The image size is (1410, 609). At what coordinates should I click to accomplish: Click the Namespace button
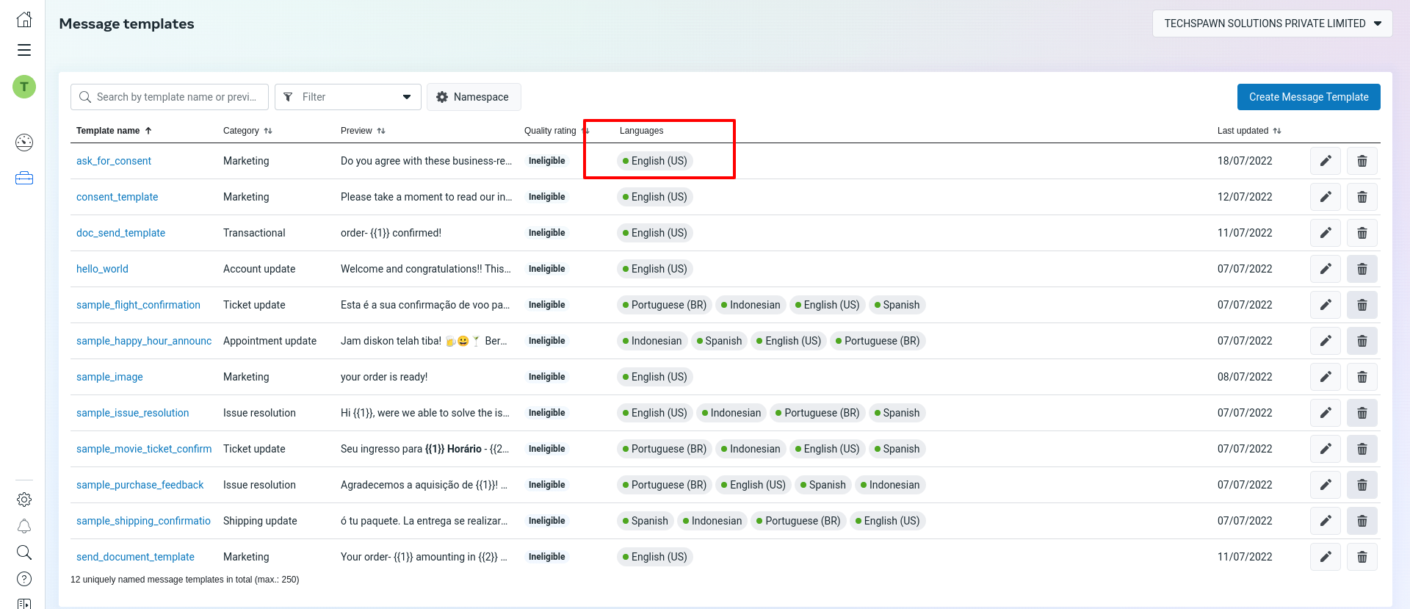tap(473, 97)
